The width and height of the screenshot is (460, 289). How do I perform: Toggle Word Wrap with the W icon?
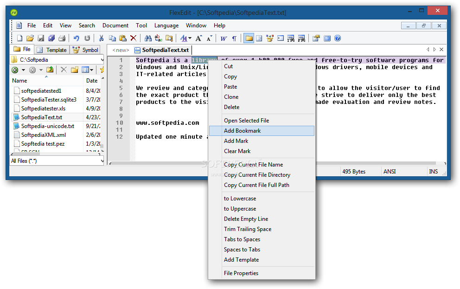click(224, 39)
